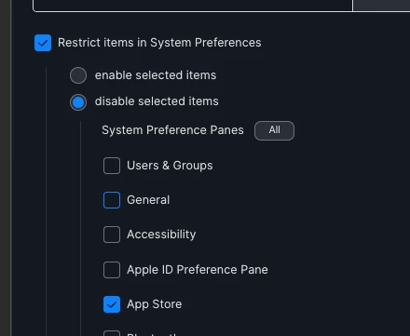Click the All button beside System Preference Panes
Screen dimensions: 410x336
274,130
